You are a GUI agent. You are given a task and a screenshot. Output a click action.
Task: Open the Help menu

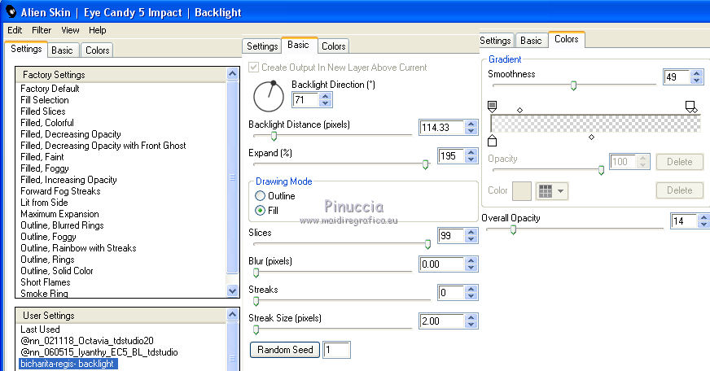point(98,30)
